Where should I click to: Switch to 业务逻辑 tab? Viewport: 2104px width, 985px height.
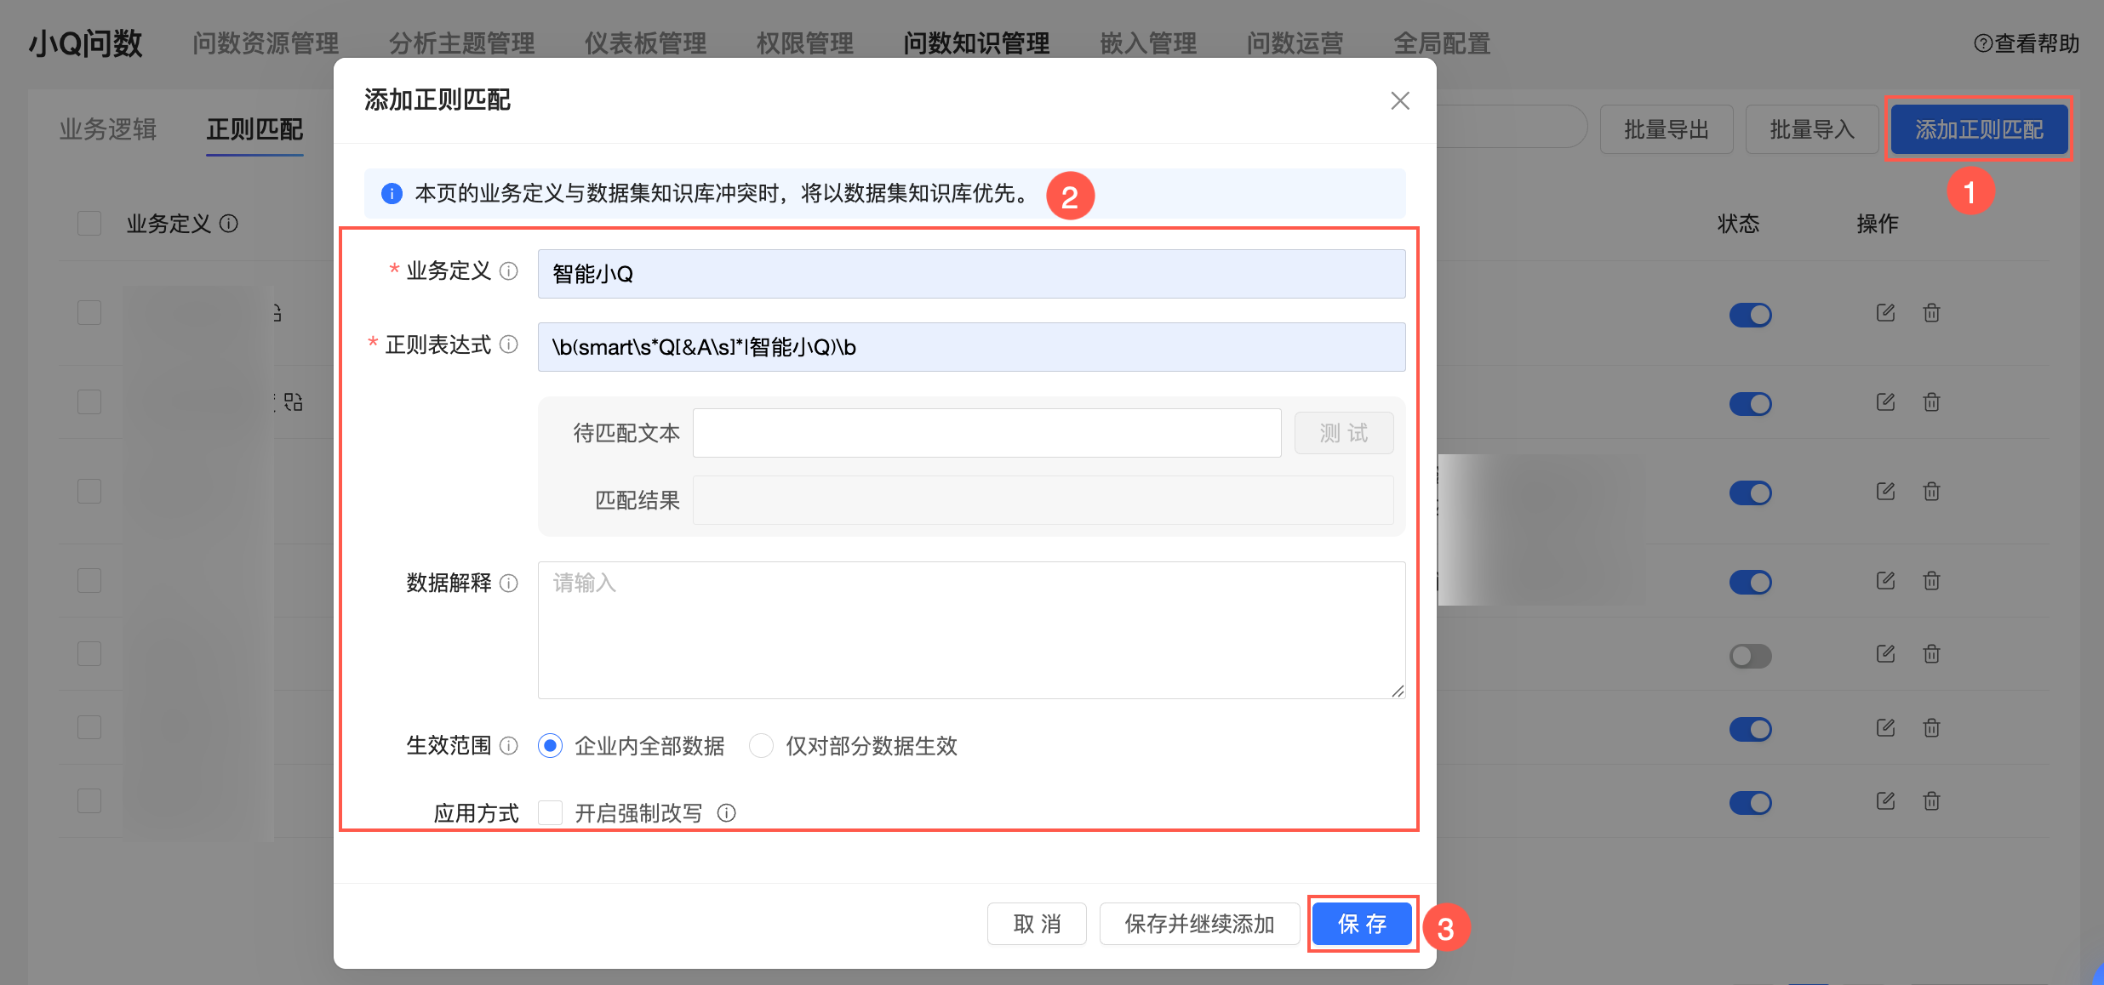click(108, 129)
